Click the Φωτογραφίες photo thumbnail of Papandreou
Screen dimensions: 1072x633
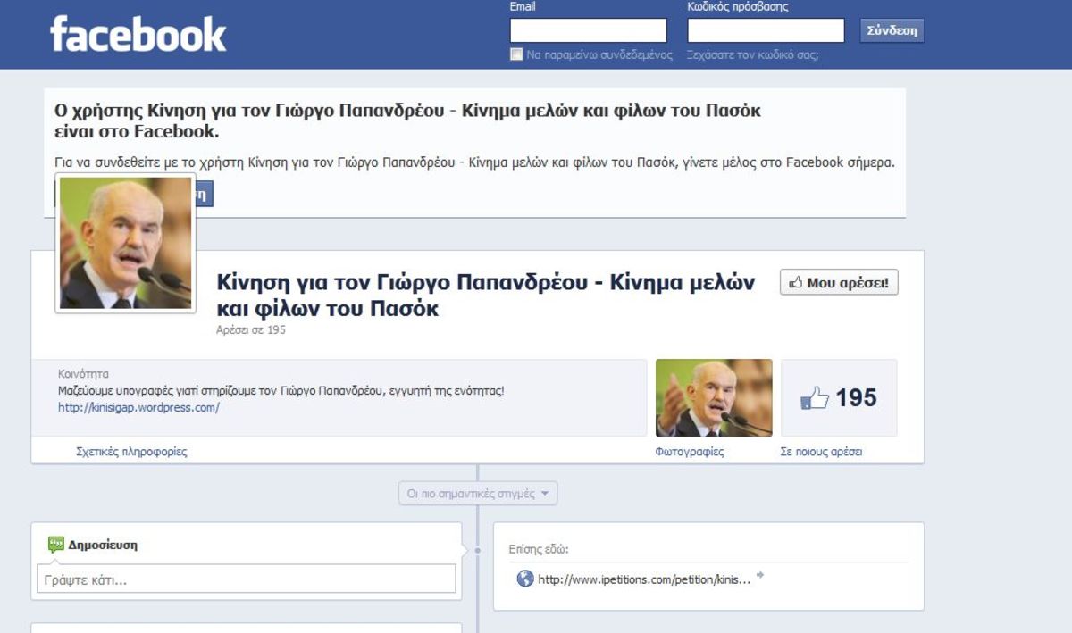(714, 396)
